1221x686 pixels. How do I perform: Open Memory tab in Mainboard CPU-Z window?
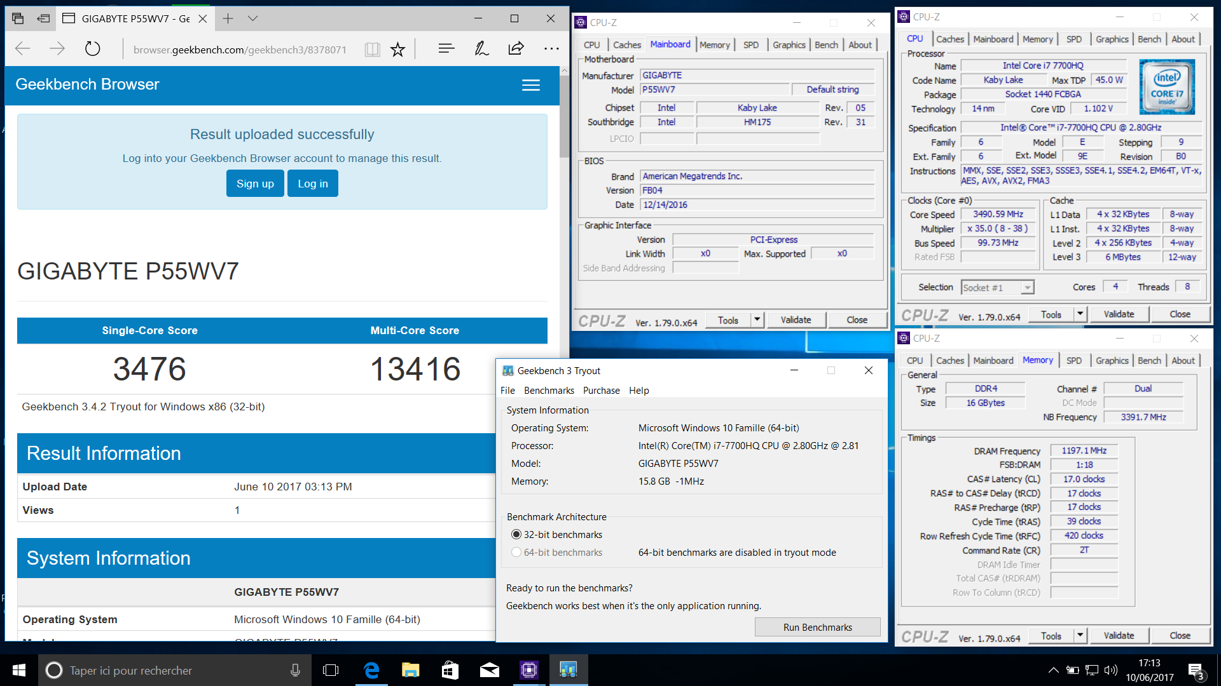(715, 45)
